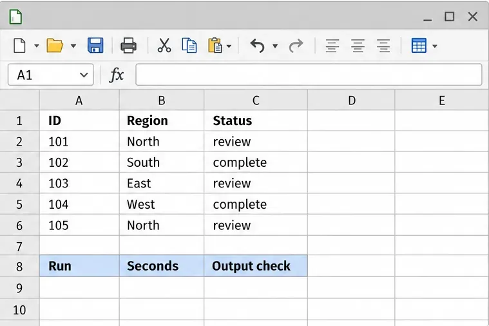Select cell containing 101
This screenshot has height=326, width=489.
[x=79, y=141]
